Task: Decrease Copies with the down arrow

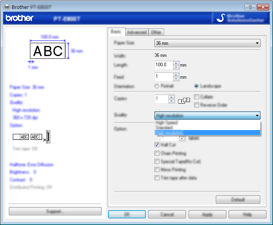Action: coord(171,101)
